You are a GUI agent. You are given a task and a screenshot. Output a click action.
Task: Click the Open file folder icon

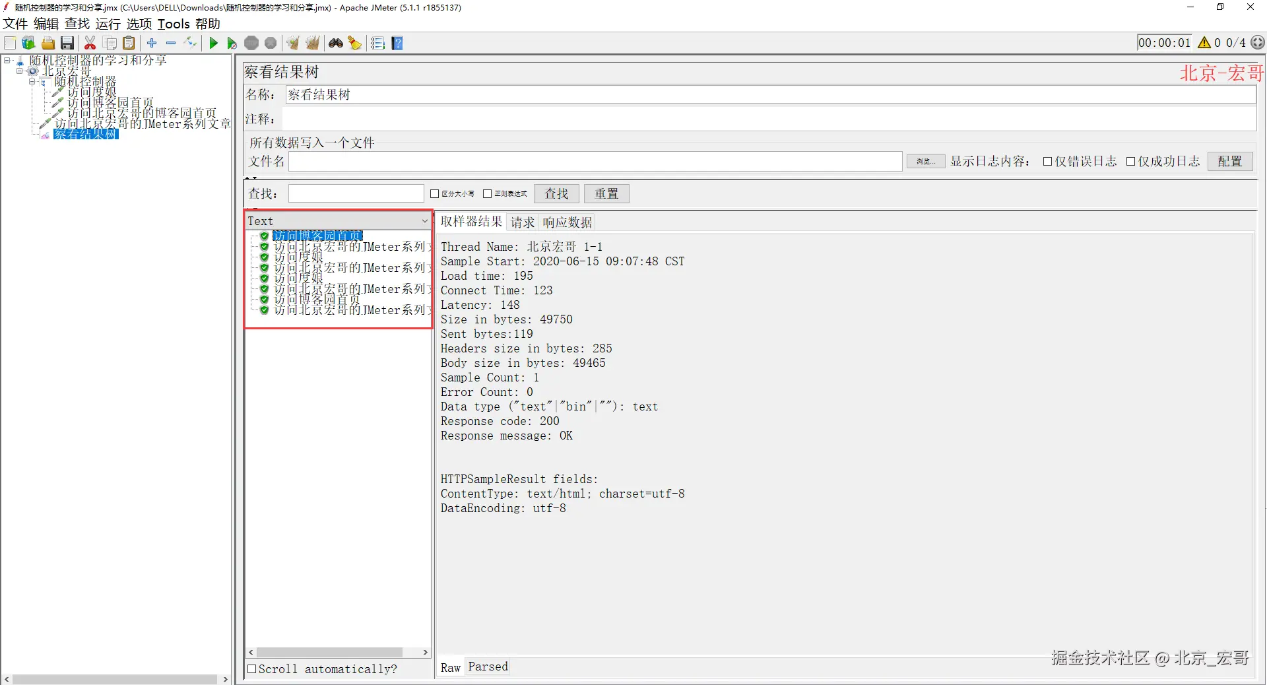pos(48,43)
